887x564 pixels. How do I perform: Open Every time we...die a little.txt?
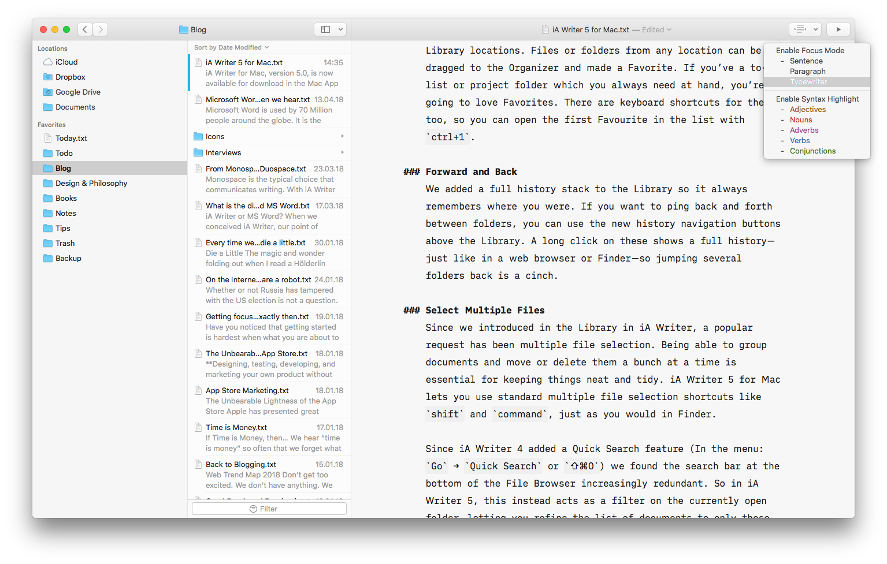coord(269,253)
